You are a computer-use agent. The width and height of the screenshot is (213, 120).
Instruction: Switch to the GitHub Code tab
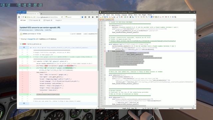23,20
